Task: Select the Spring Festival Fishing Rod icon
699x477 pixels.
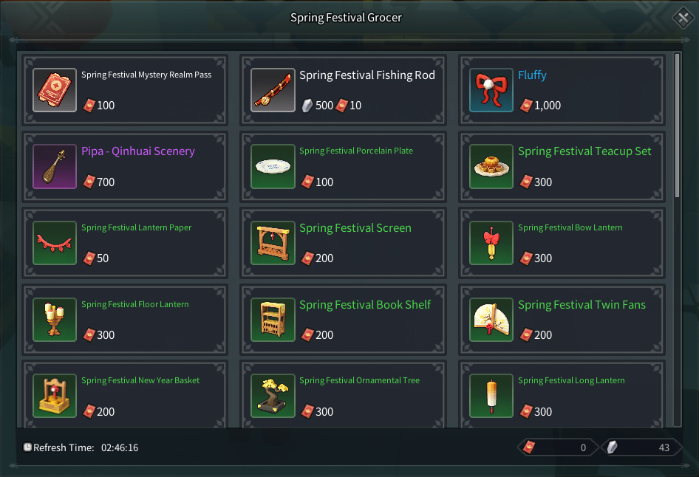Action: click(x=273, y=90)
